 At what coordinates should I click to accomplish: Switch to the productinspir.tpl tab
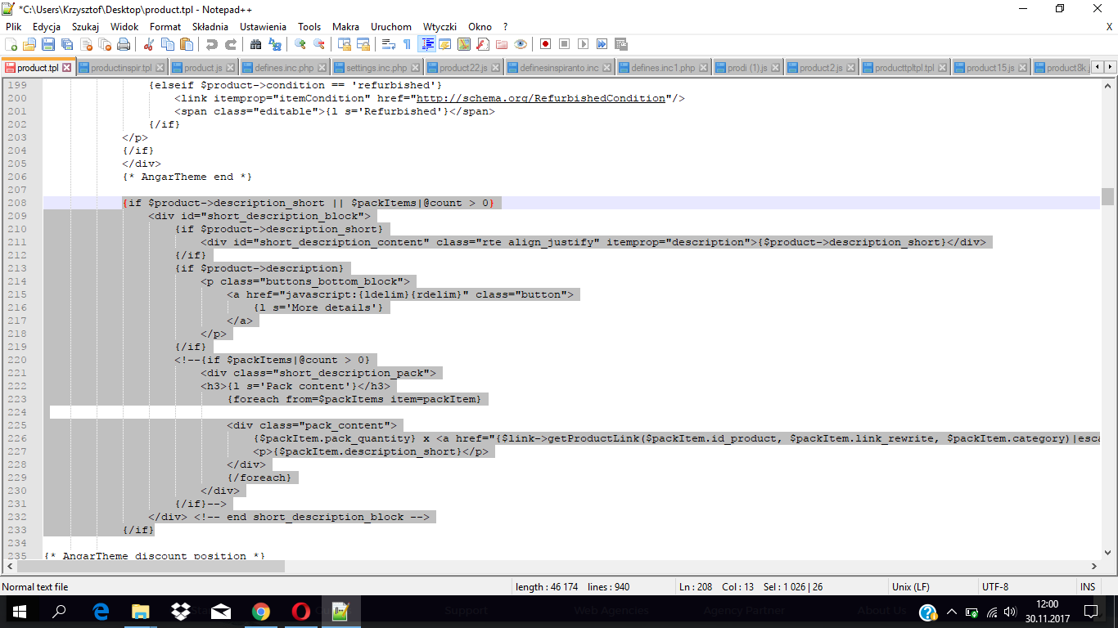tap(121, 68)
